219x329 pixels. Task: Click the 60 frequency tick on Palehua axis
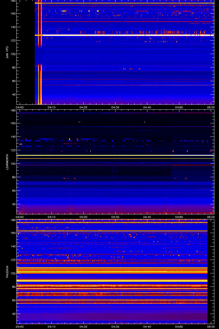pos(14,300)
